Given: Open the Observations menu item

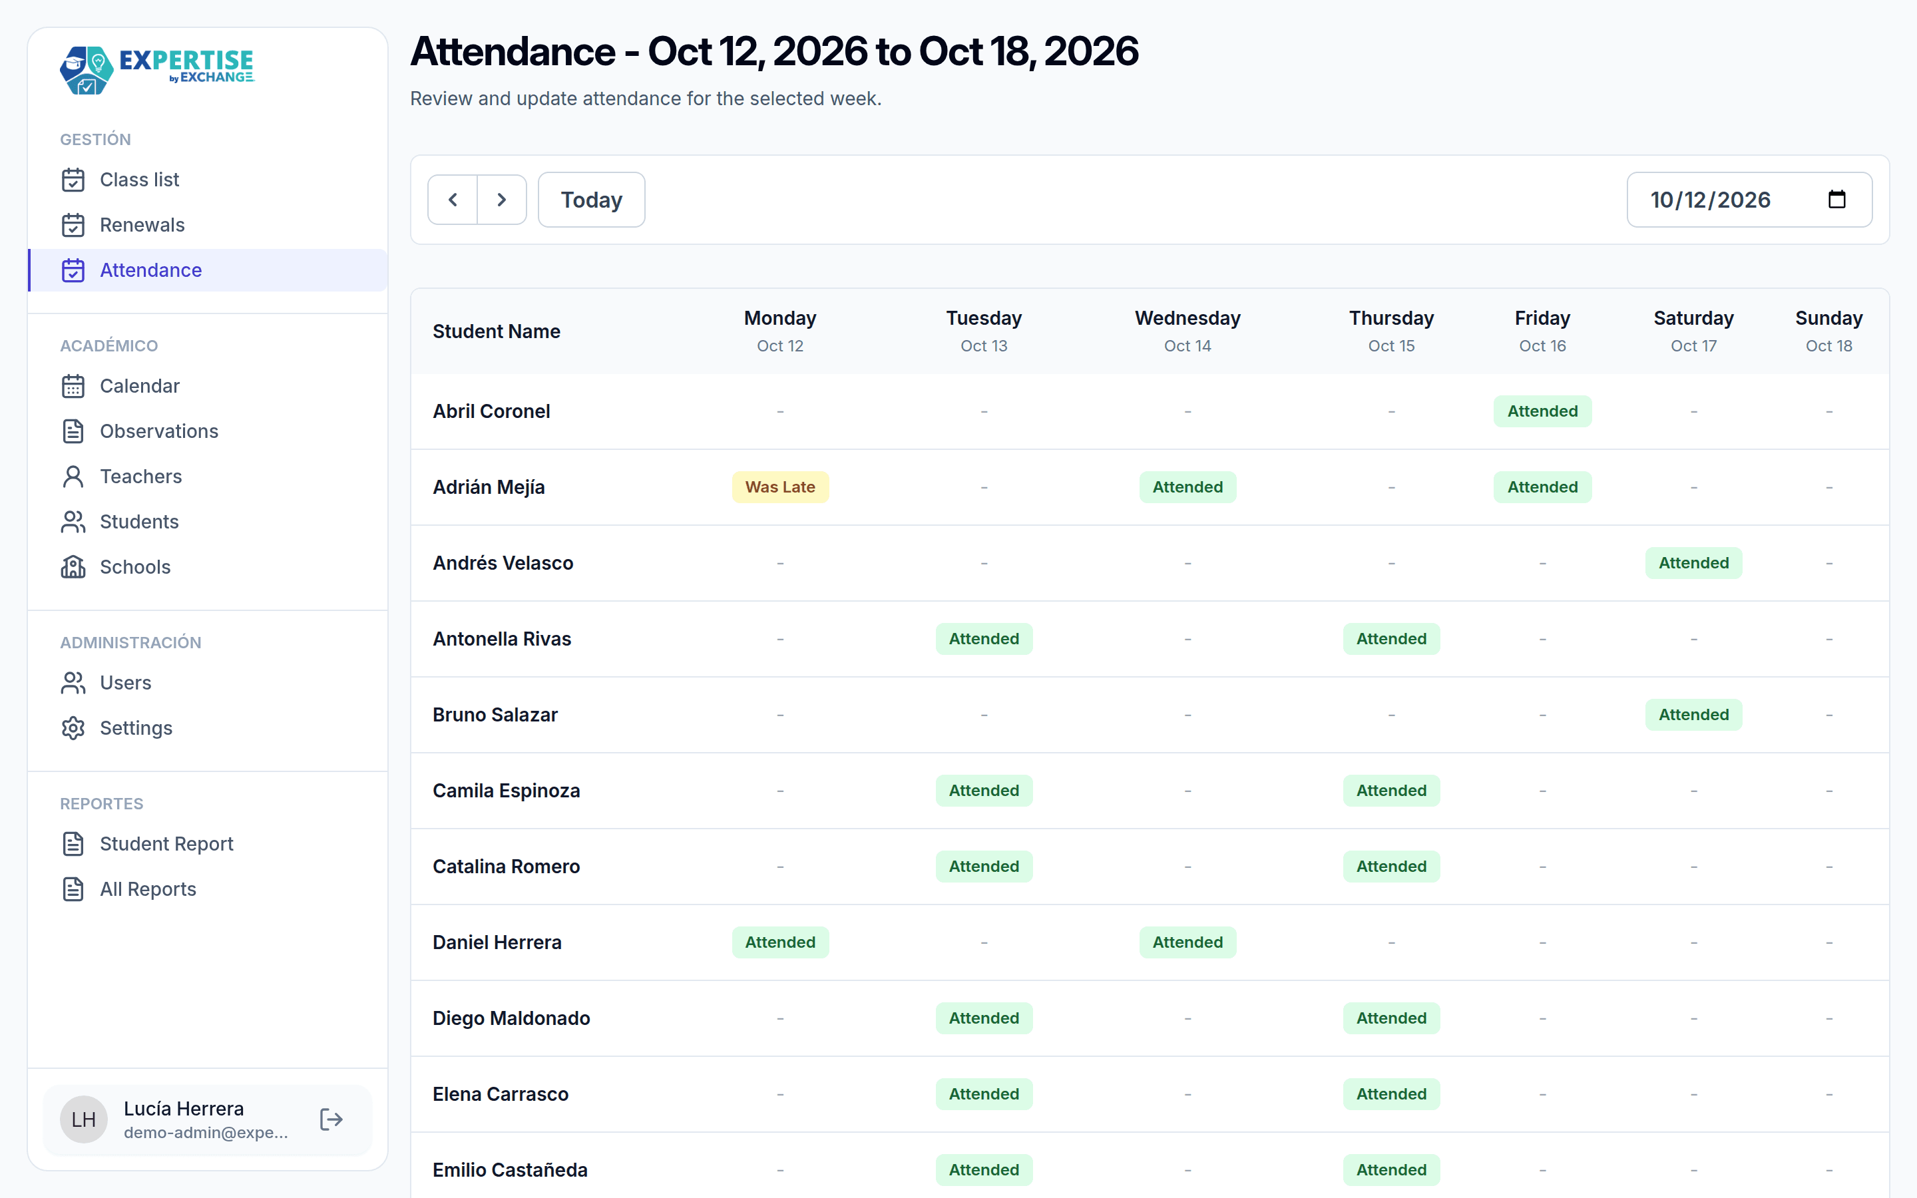Looking at the screenshot, I should coord(208,431).
